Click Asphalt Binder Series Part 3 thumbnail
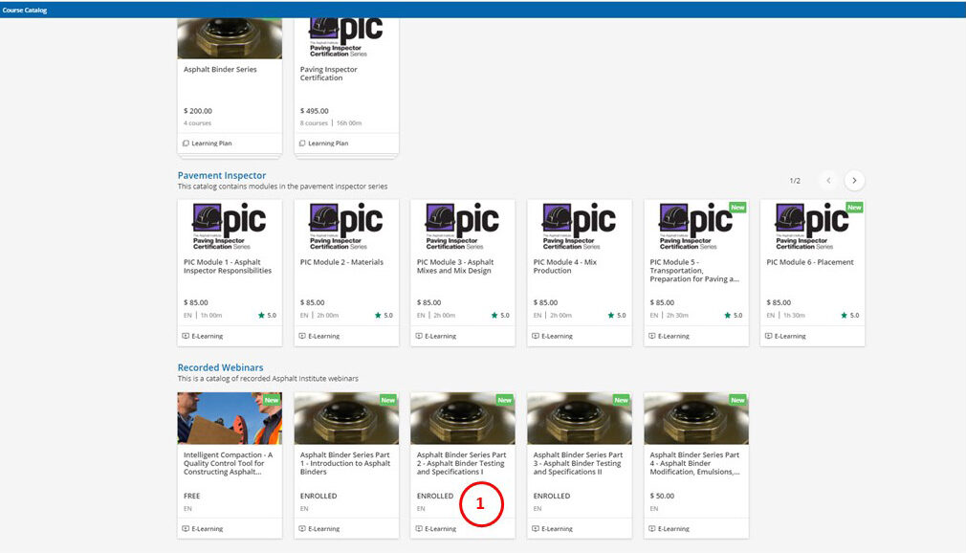This screenshot has height=553, width=966. tap(579, 418)
